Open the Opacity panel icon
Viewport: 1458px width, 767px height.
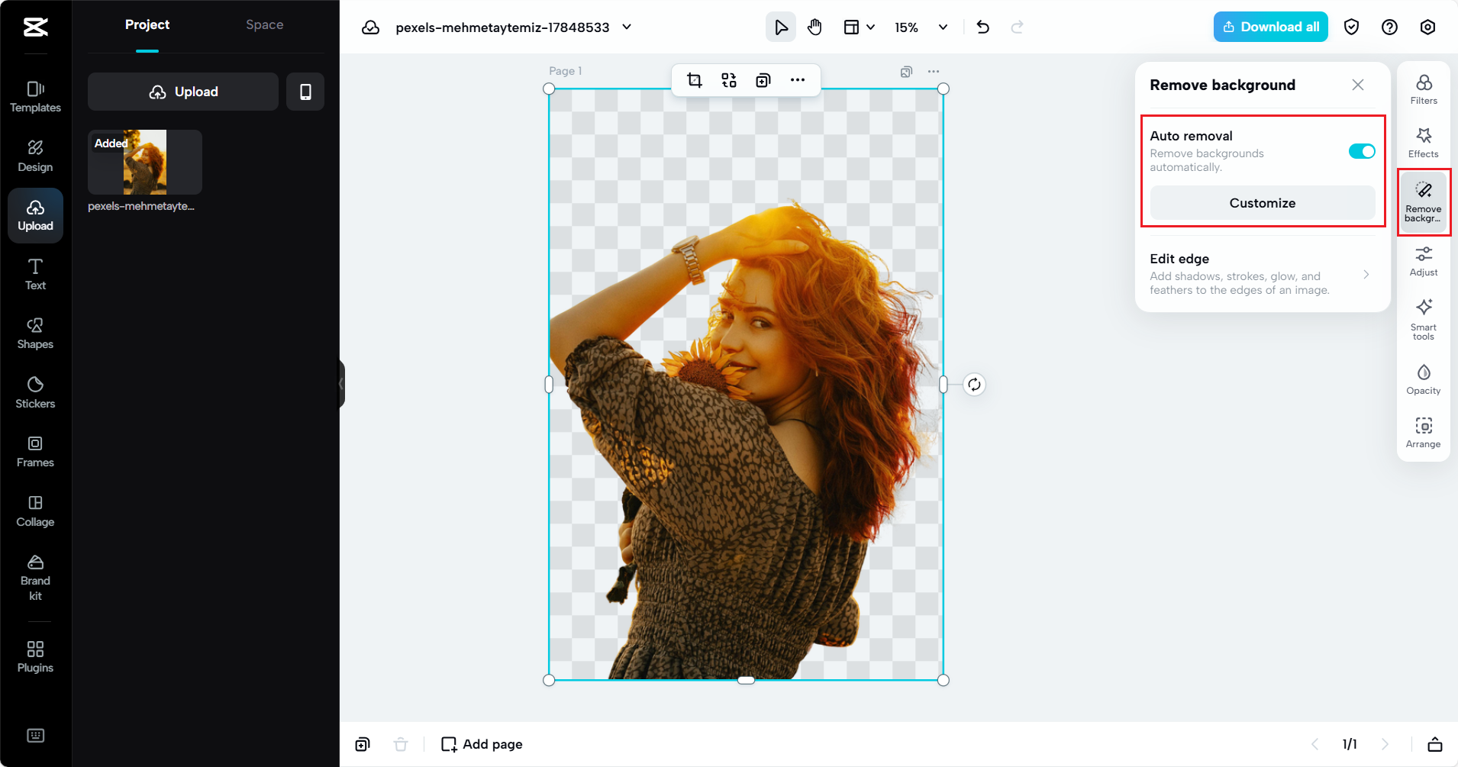(x=1423, y=379)
